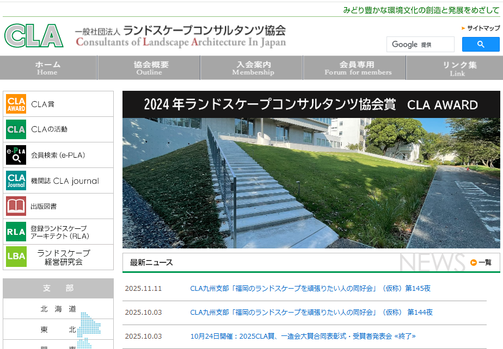Screen dimensions: 503x349
Task: Click the CLA logo in the header
Action: pos(34,36)
